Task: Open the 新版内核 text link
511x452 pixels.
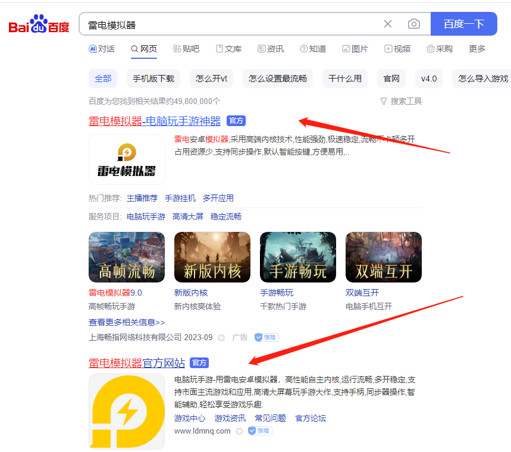Action: click(x=191, y=293)
